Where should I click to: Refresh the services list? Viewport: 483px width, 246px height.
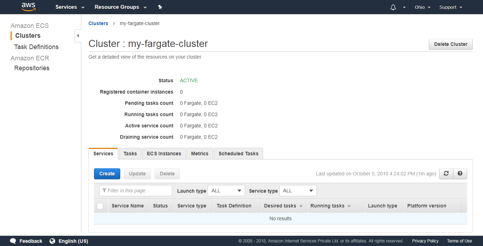tap(446, 174)
